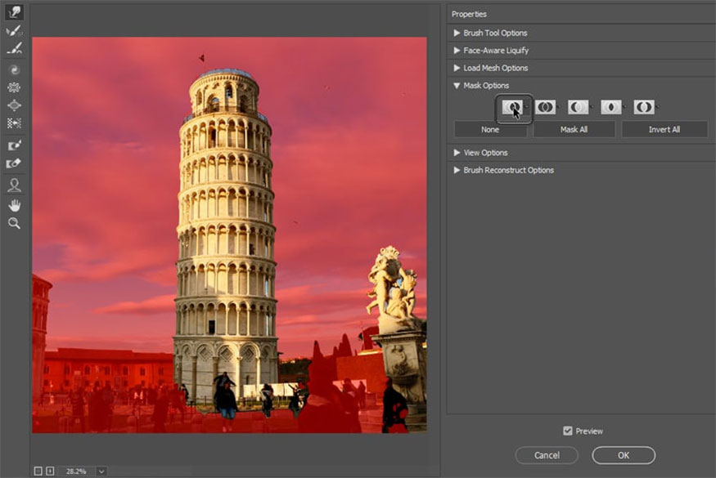Select the Hand tool
The height and width of the screenshot is (478, 716).
point(14,204)
